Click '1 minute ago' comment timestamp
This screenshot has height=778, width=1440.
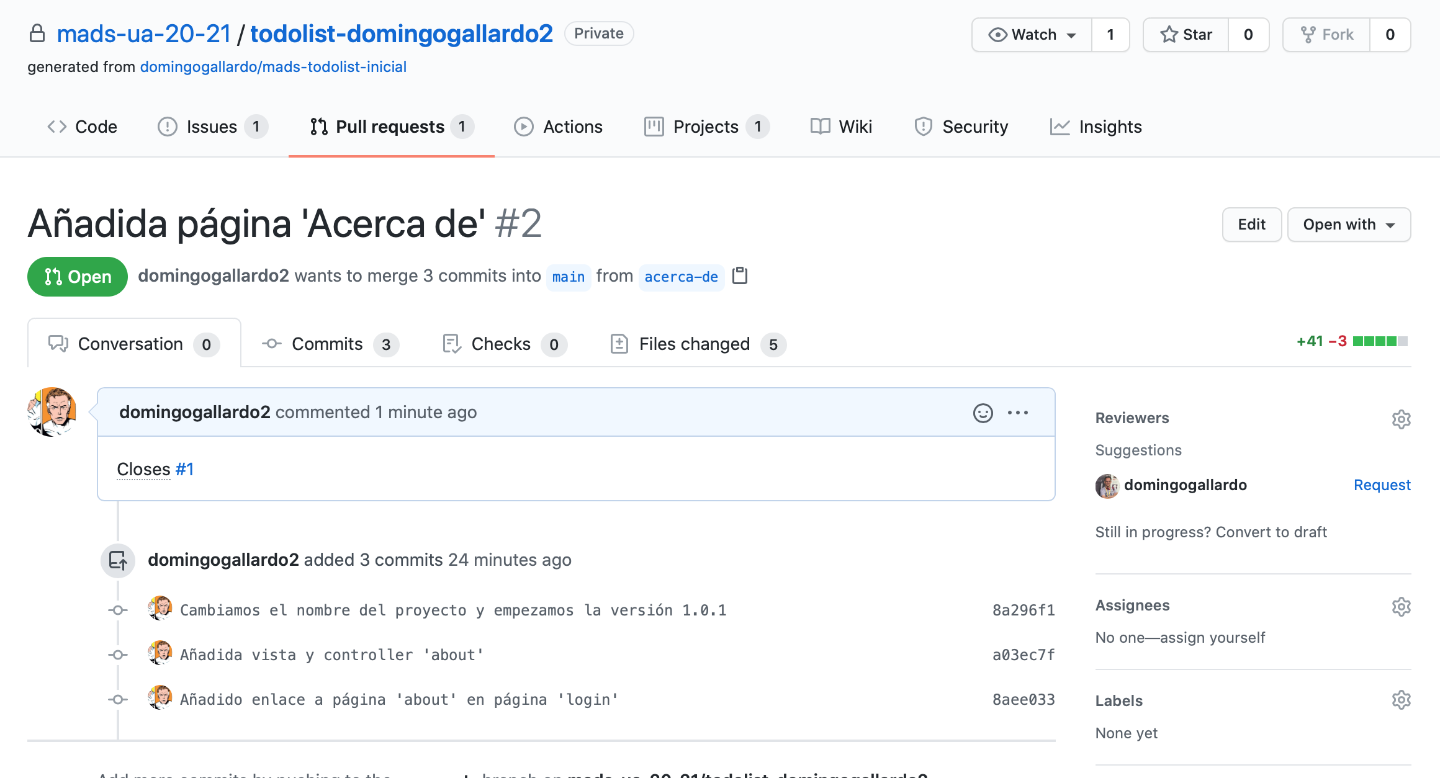click(426, 412)
